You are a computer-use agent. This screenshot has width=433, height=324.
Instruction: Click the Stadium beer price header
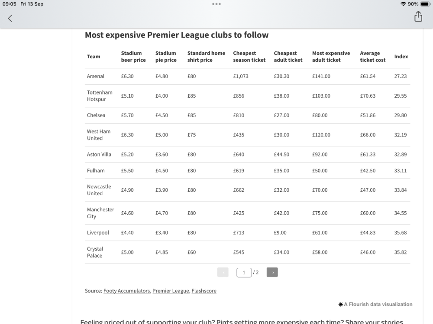click(x=133, y=57)
